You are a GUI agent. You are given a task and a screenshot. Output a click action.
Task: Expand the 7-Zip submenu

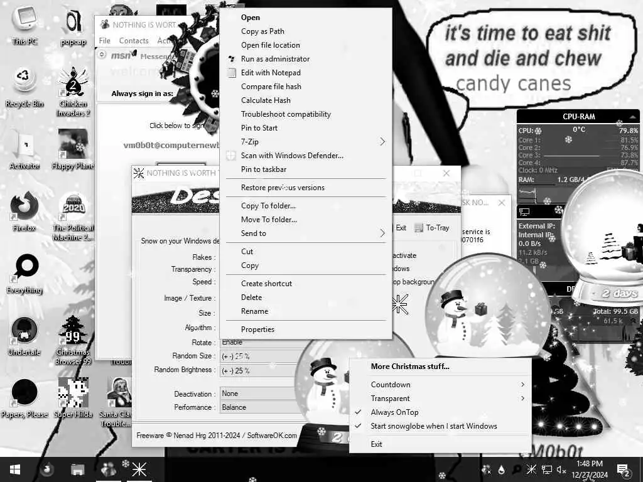point(306,142)
